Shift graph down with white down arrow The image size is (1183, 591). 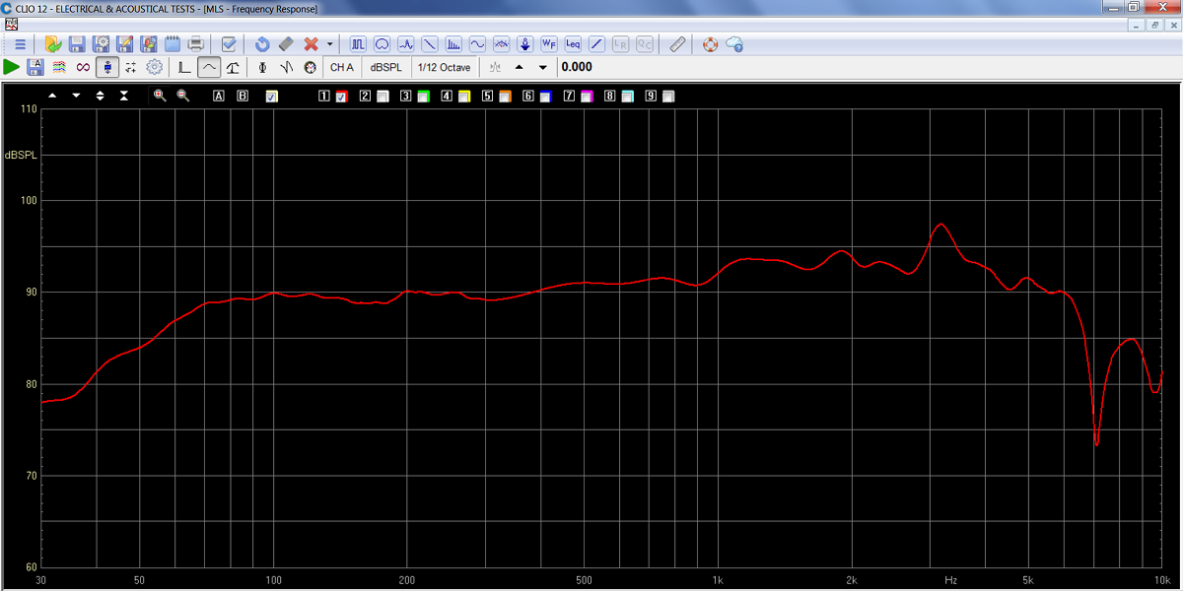(x=76, y=96)
